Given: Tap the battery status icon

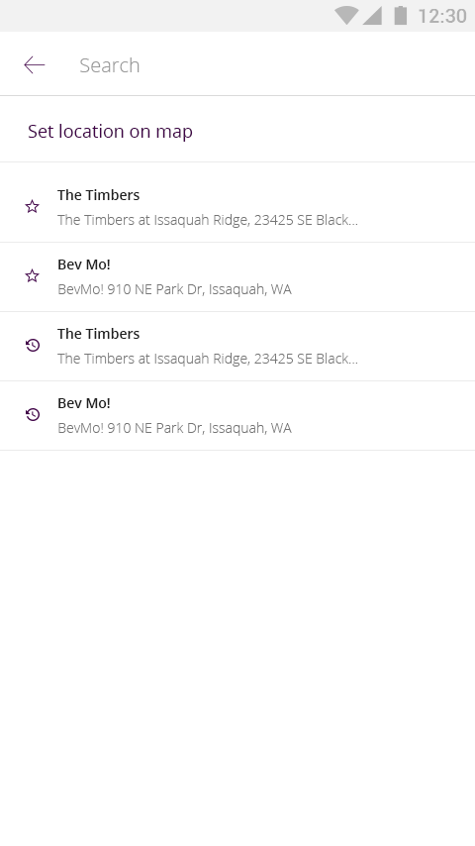Looking at the screenshot, I should [400, 16].
